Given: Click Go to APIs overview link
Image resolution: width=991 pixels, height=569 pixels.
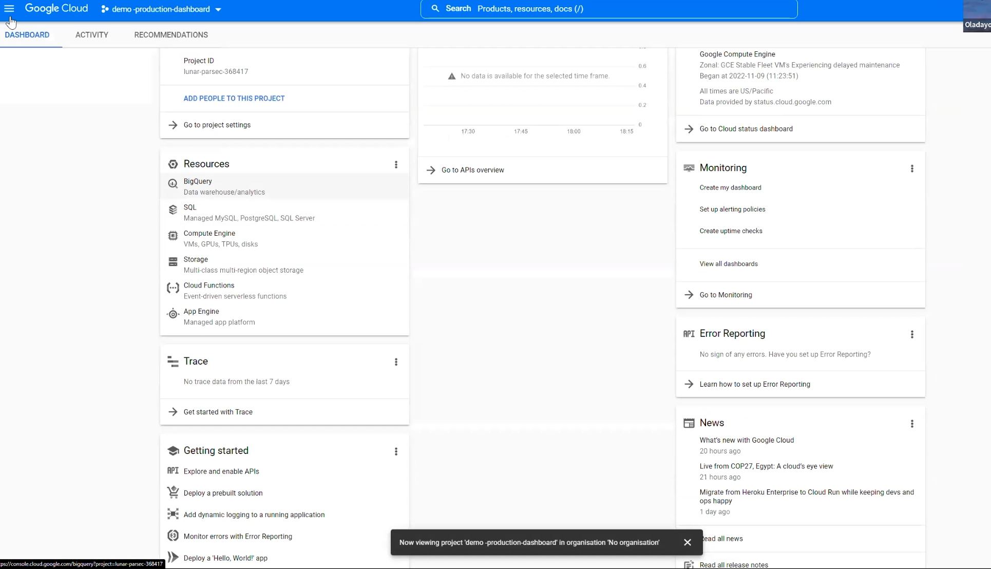Looking at the screenshot, I should (x=472, y=170).
